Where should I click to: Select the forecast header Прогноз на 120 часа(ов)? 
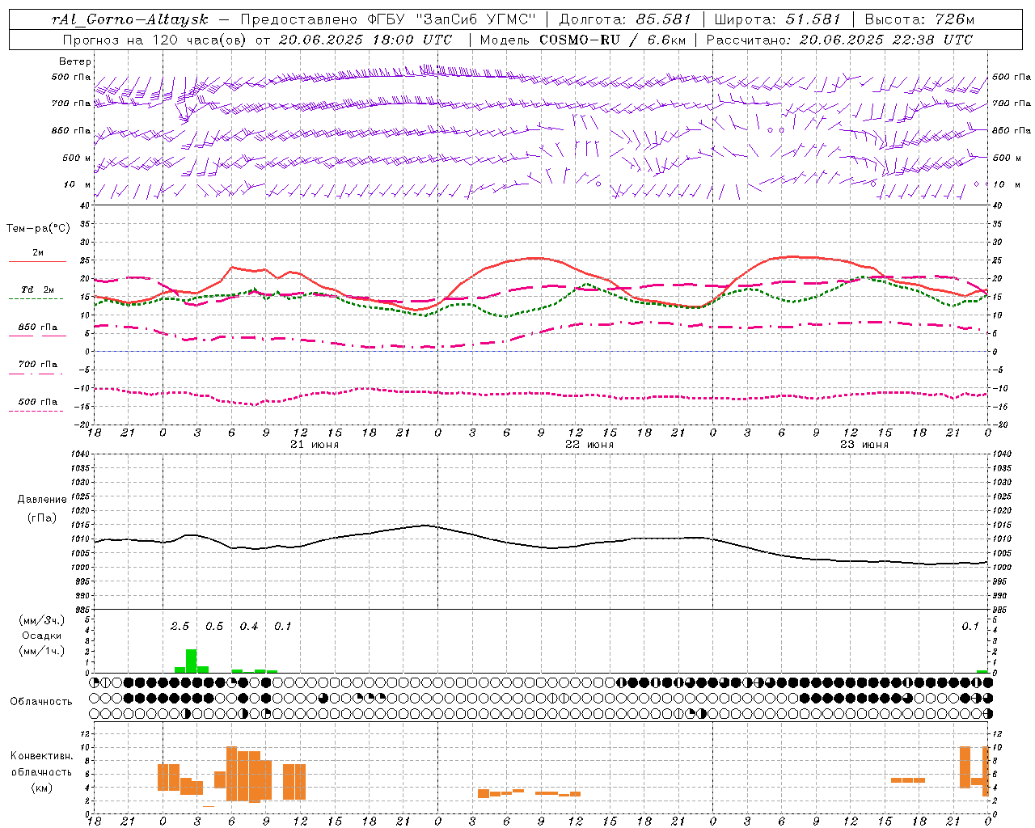(154, 40)
